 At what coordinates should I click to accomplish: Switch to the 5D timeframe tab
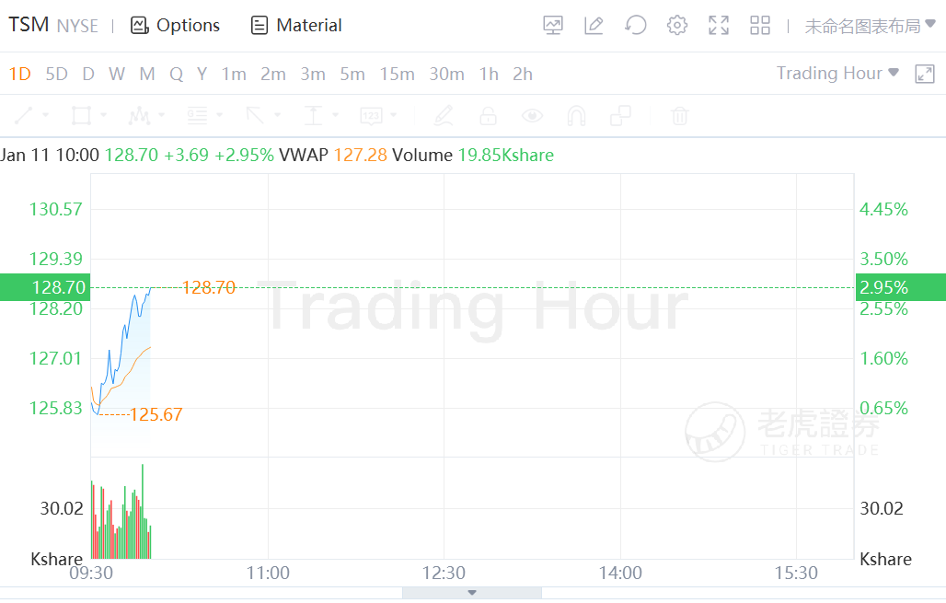[x=56, y=74]
